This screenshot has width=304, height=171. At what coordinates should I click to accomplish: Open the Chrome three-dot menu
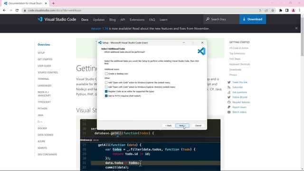pyautogui.click(x=300, y=10)
